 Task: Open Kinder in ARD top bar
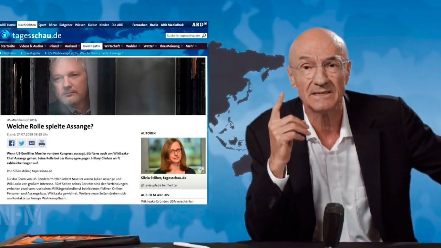104,25
